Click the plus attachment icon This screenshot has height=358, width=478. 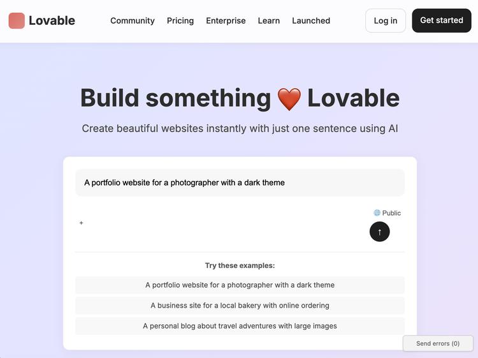pyautogui.click(x=82, y=223)
